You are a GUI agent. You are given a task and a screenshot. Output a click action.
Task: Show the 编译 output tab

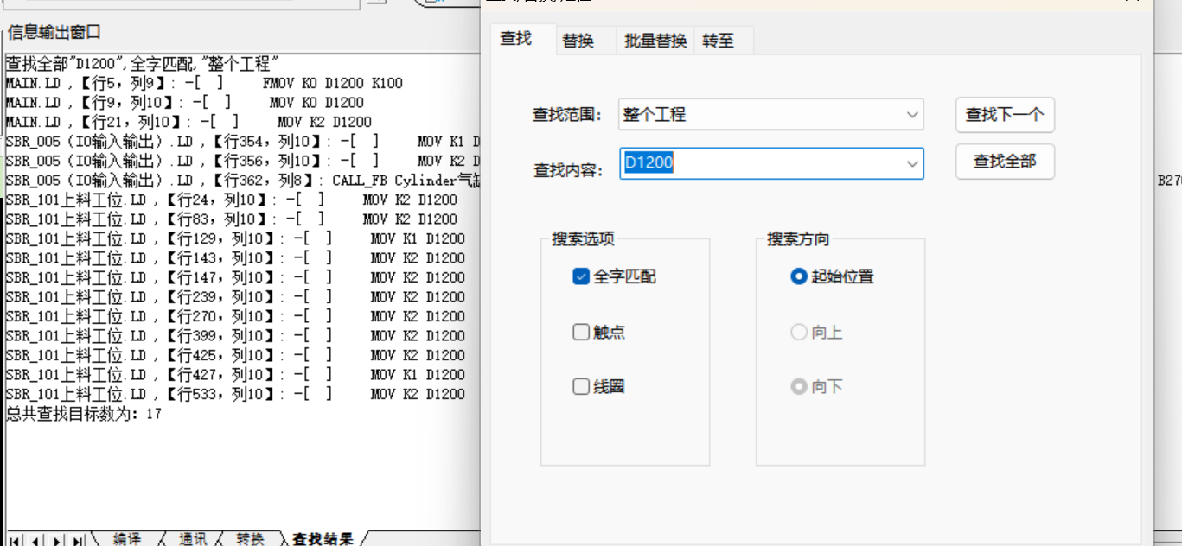point(127,539)
